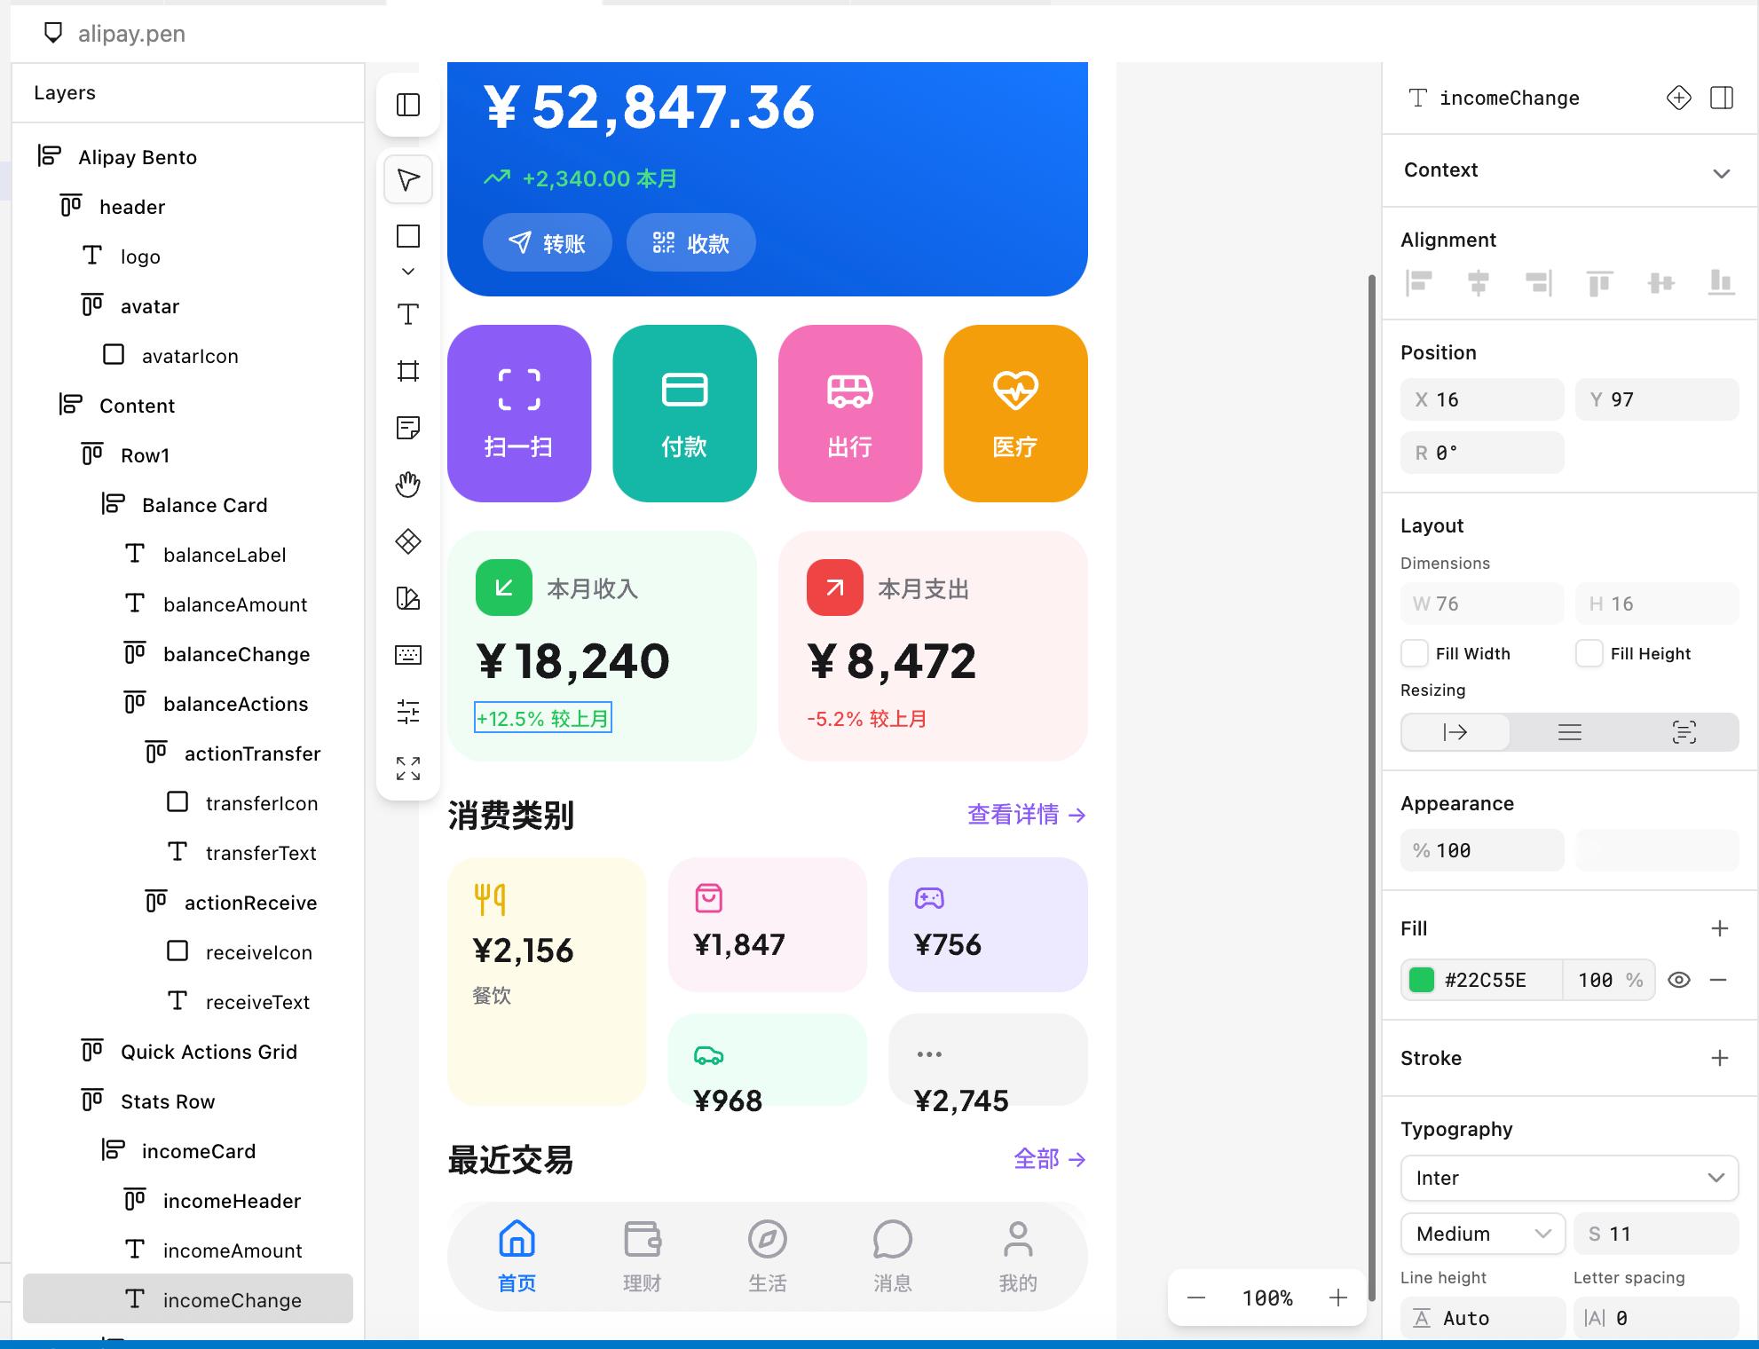Image resolution: width=1759 pixels, height=1349 pixels.
Task: Toggle the left sidebar panel icon
Action: [408, 105]
